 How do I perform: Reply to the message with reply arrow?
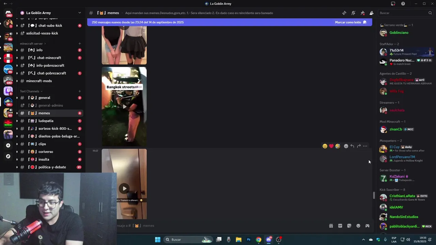coord(352,146)
